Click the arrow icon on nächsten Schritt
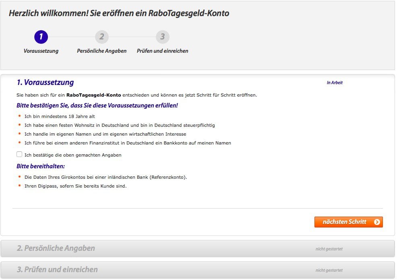The width and height of the screenshot is (397, 279). [377, 222]
